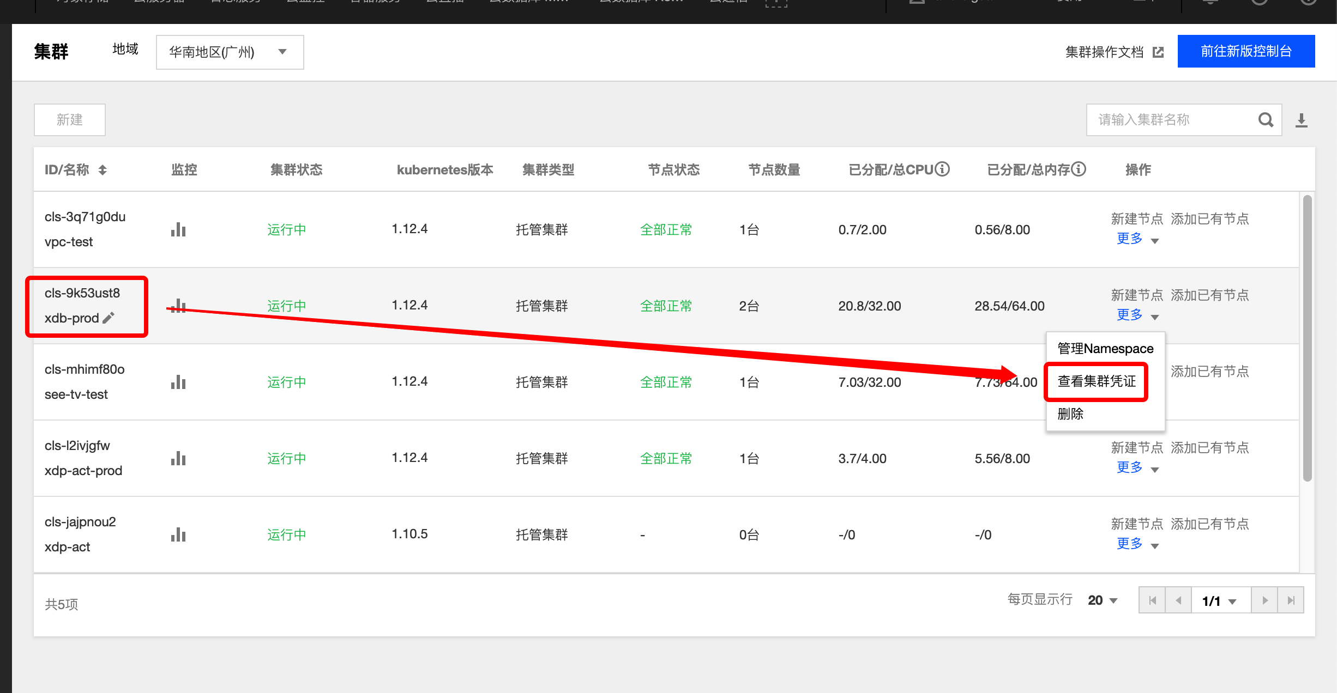Screen dimensions: 1337x693
Task: Click info icon beside 已分配/总内存 header
Action: (x=1079, y=169)
